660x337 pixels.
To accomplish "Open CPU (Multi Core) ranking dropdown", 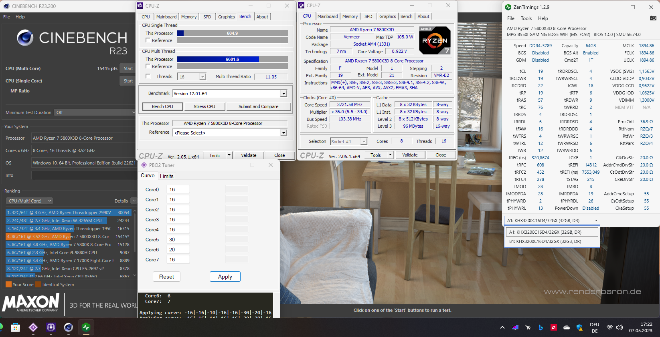I will click(30, 201).
